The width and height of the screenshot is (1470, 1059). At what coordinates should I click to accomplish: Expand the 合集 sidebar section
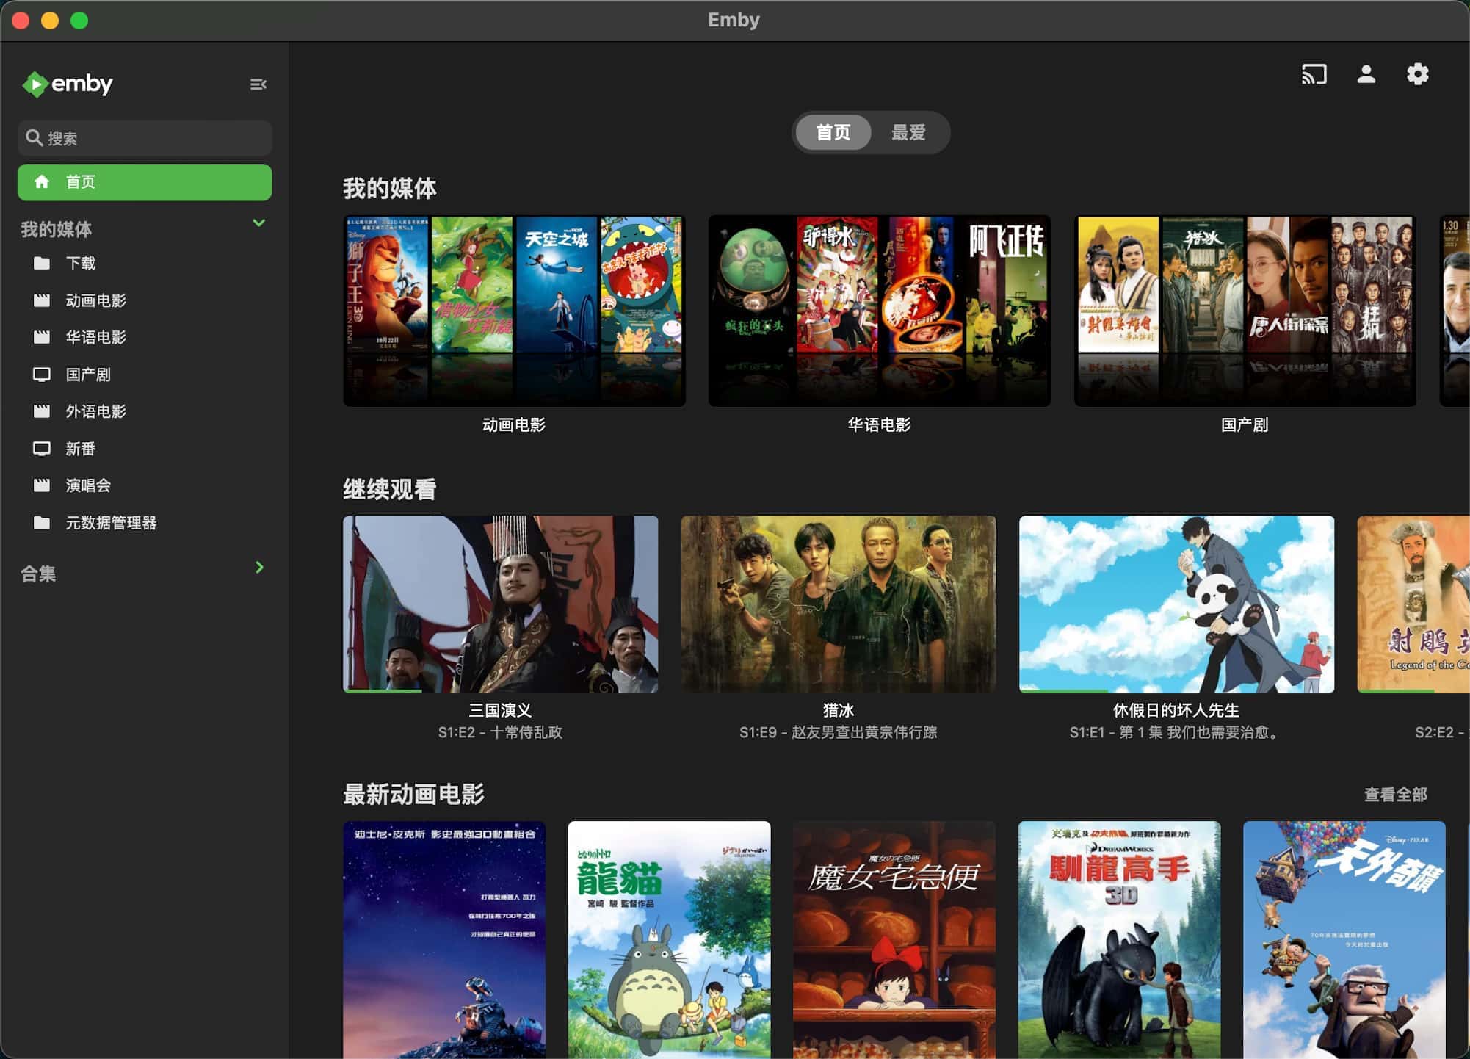tap(258, 568)
